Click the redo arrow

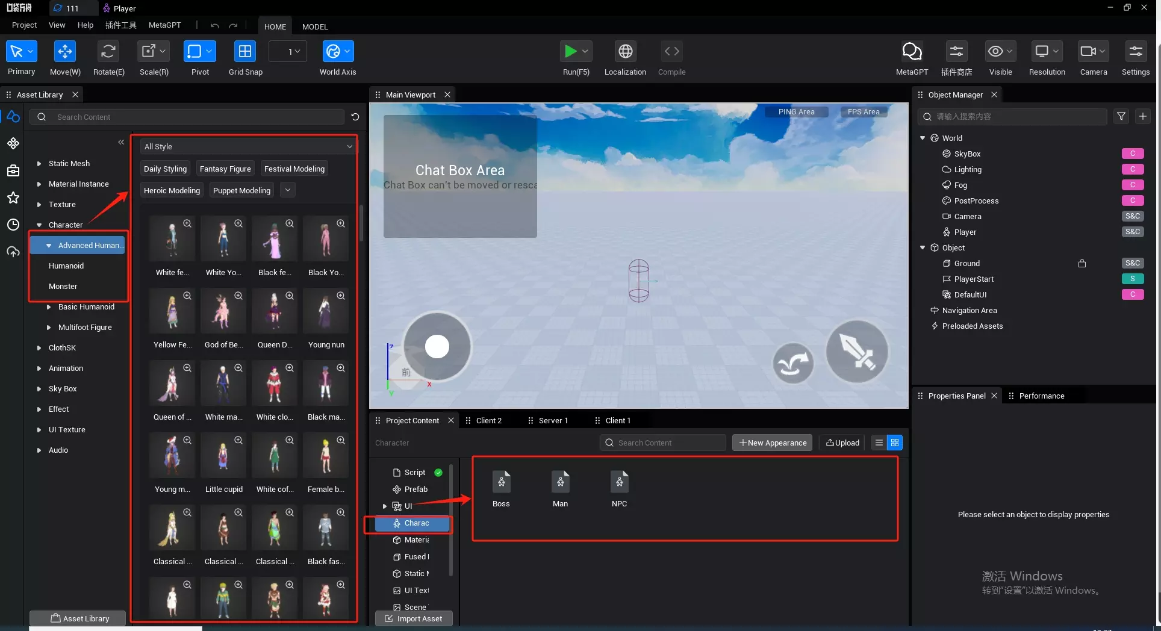click(233, 25)
